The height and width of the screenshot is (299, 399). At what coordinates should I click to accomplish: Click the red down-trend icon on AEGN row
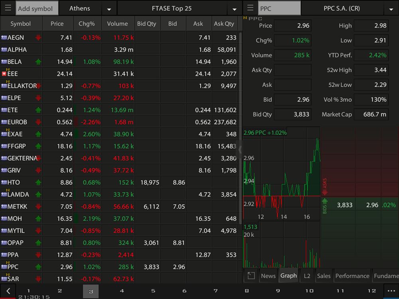point(38,37)
